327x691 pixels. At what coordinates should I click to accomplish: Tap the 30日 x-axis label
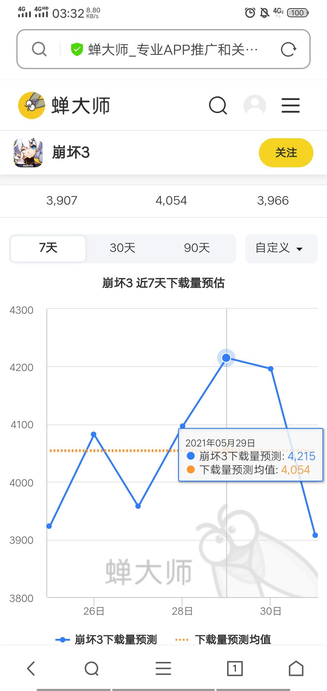271,611
